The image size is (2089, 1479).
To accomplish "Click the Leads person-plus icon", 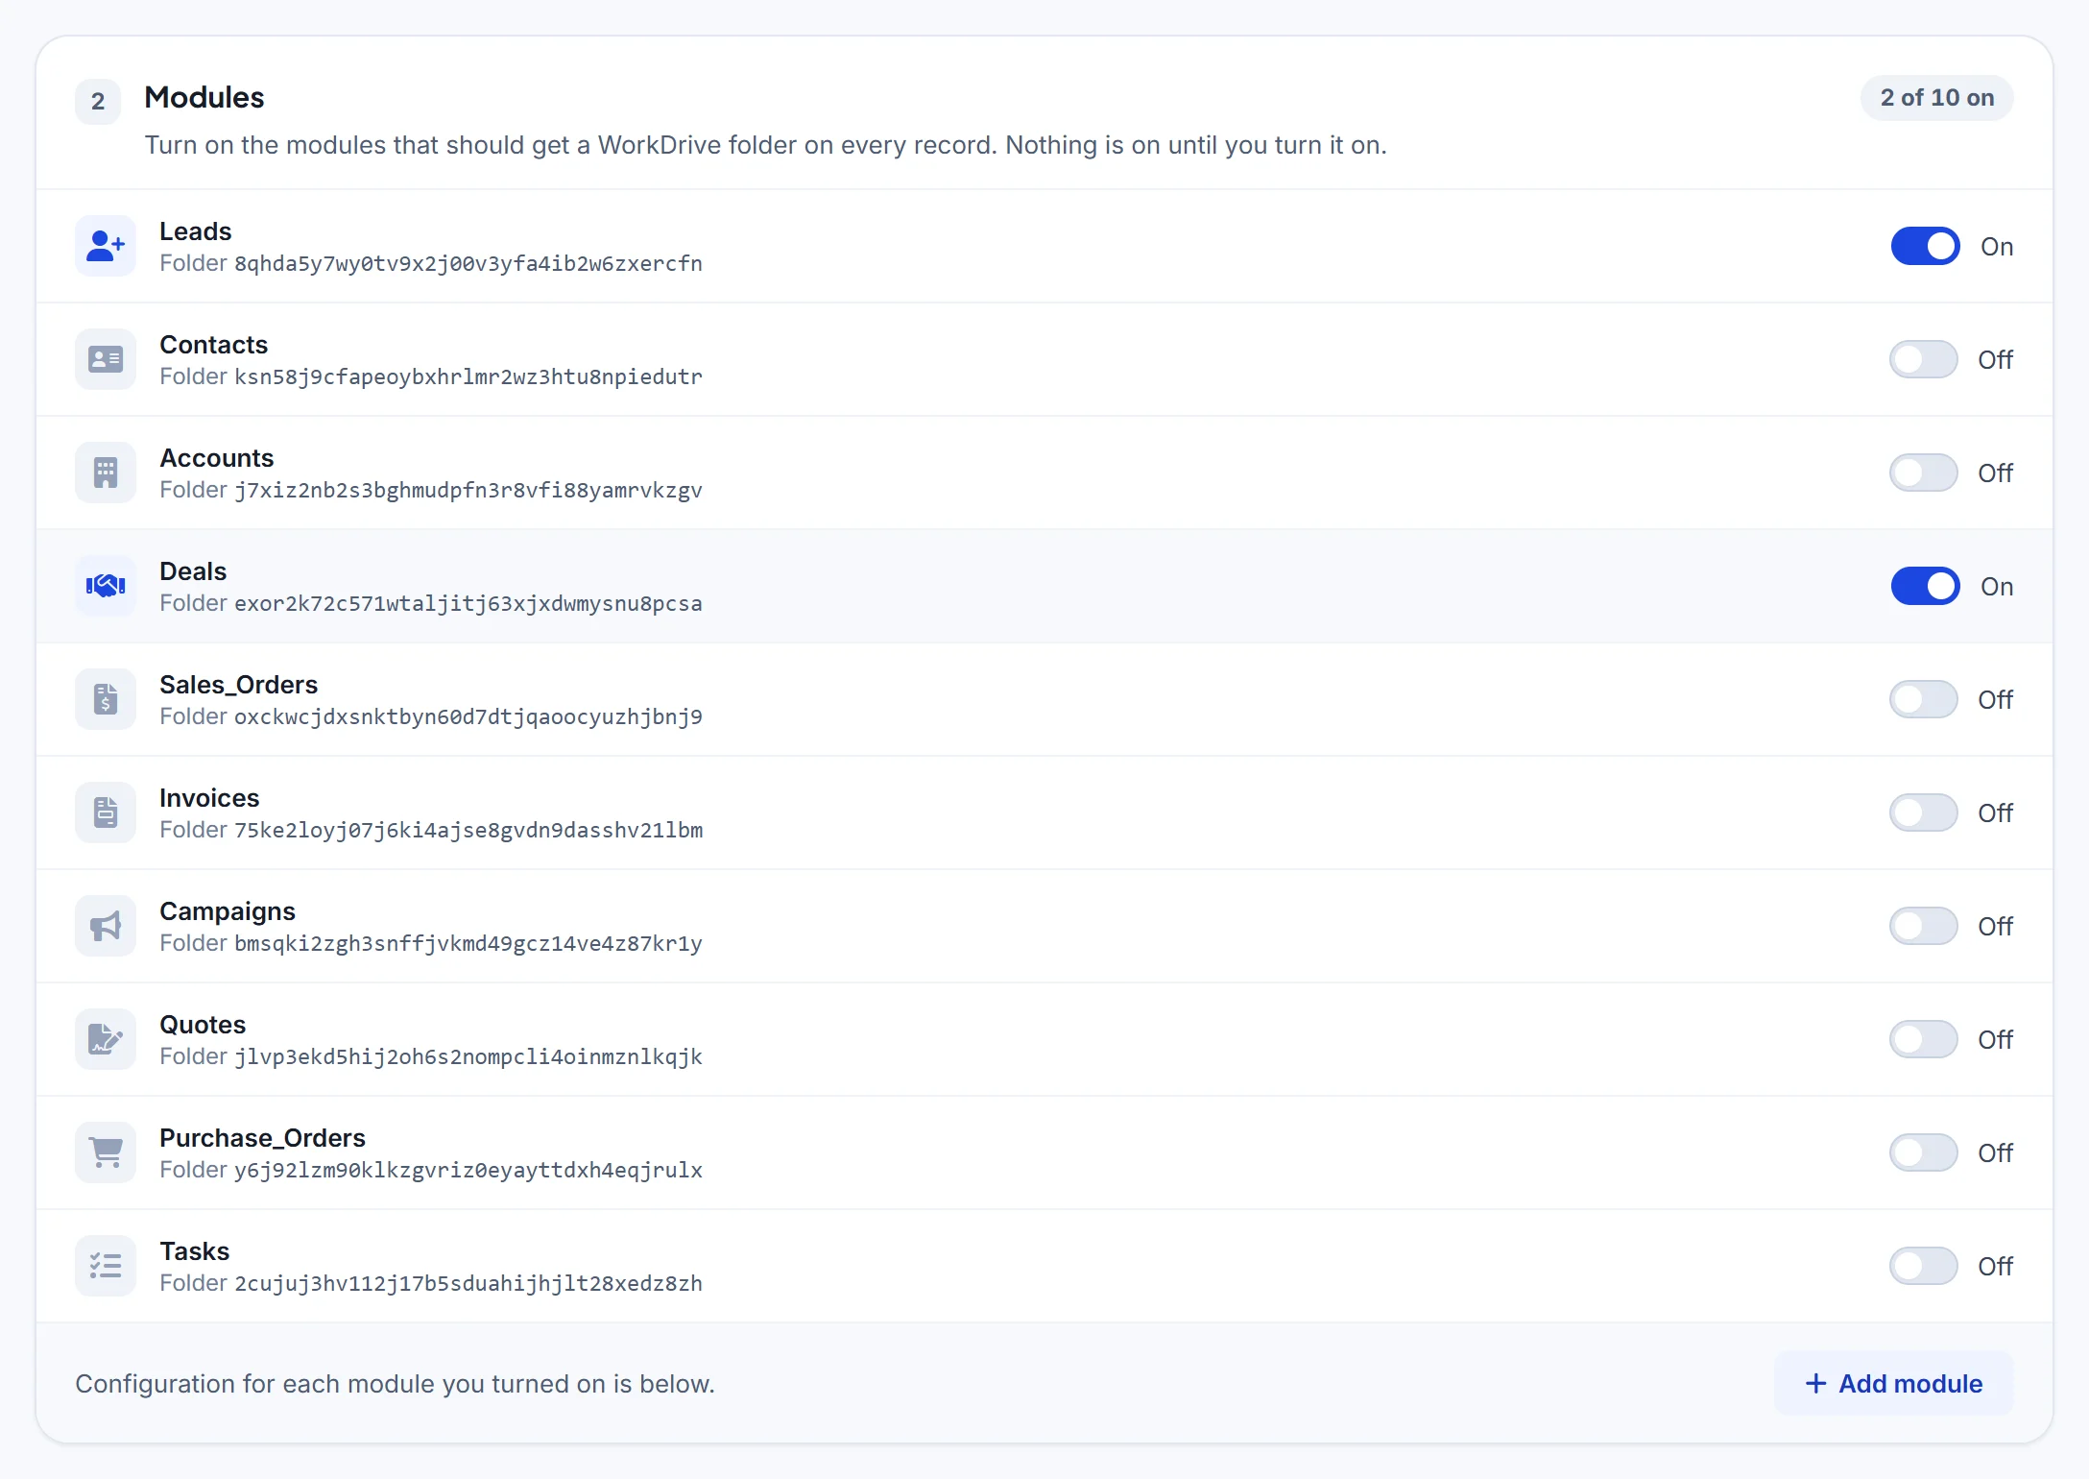I will (x=106, y=246).
